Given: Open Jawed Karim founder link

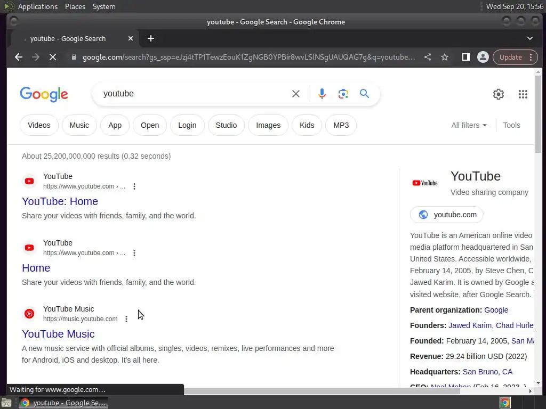Looking at the screenshot, I should (x=470, y=325).
